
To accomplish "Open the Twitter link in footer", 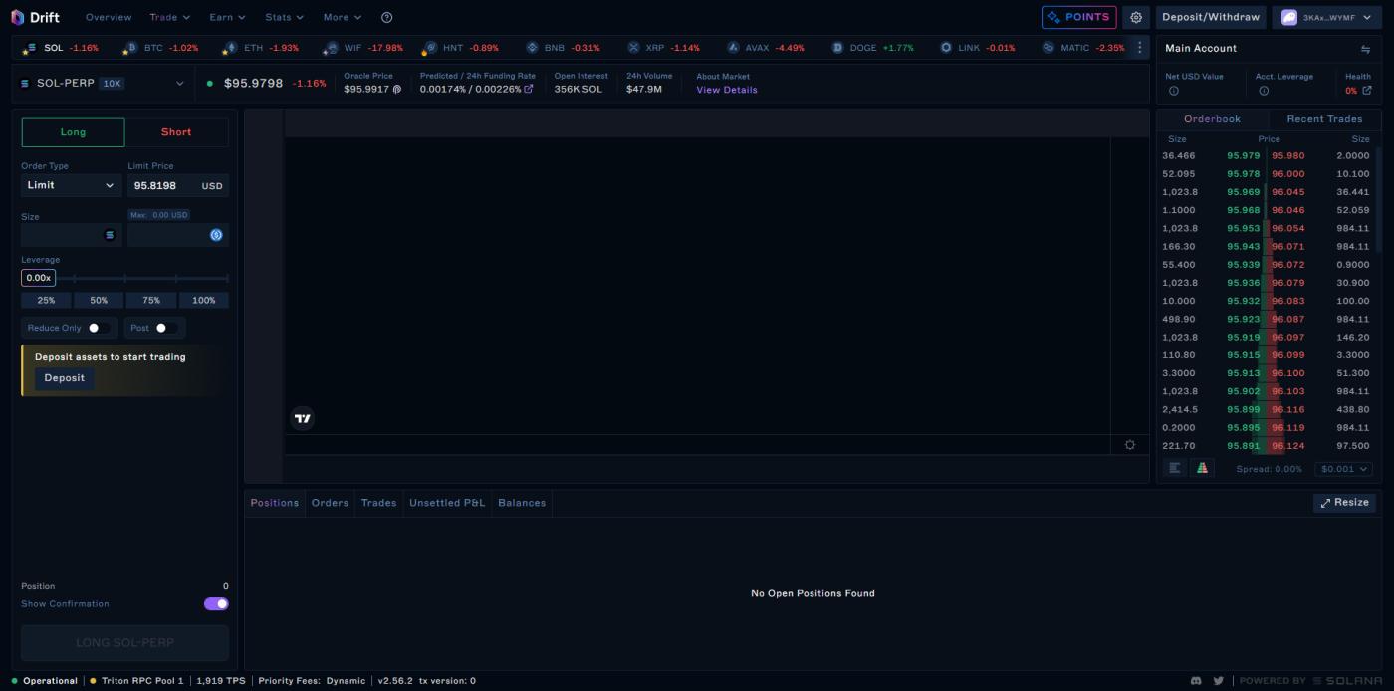I will (x=1218, y=681).
